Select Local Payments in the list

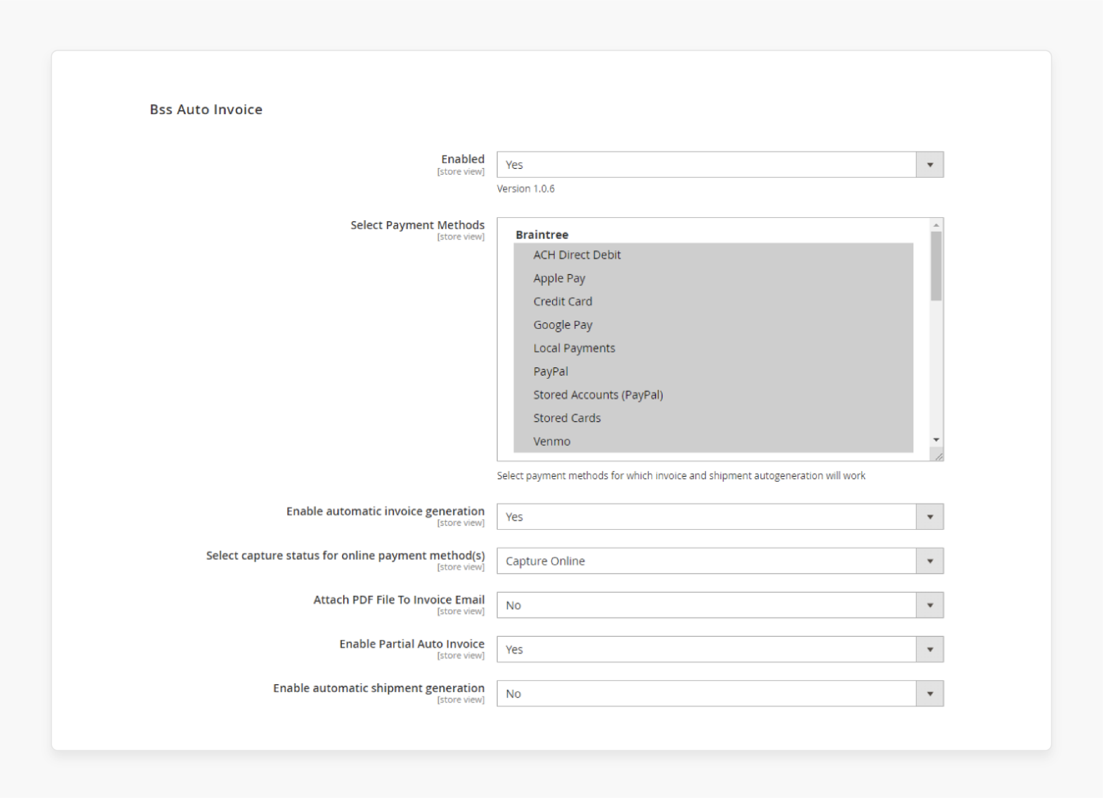point(713,348)
